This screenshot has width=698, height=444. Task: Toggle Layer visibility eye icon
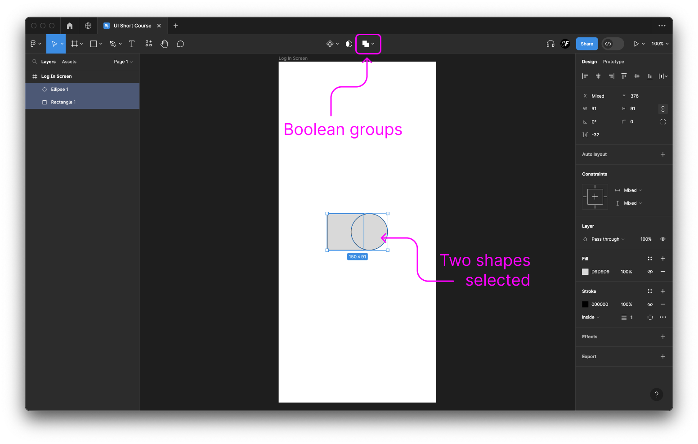(663, 239)
